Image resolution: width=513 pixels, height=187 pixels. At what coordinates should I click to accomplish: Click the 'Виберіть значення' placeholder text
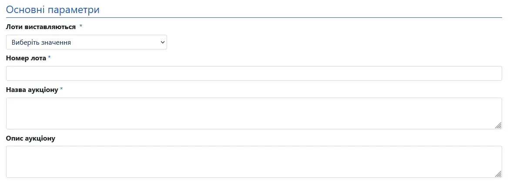point(41,43)
